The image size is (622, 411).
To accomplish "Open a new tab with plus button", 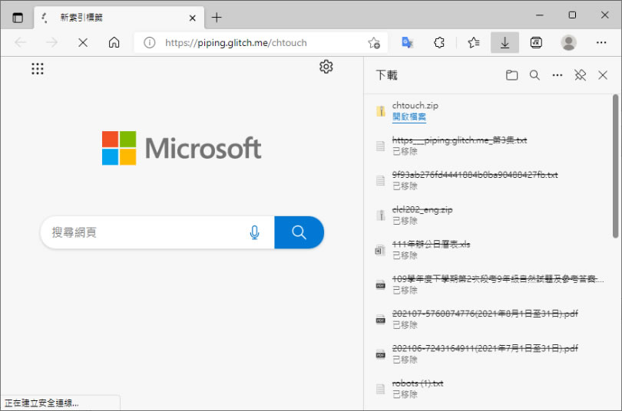I will (x=217, y=18).
